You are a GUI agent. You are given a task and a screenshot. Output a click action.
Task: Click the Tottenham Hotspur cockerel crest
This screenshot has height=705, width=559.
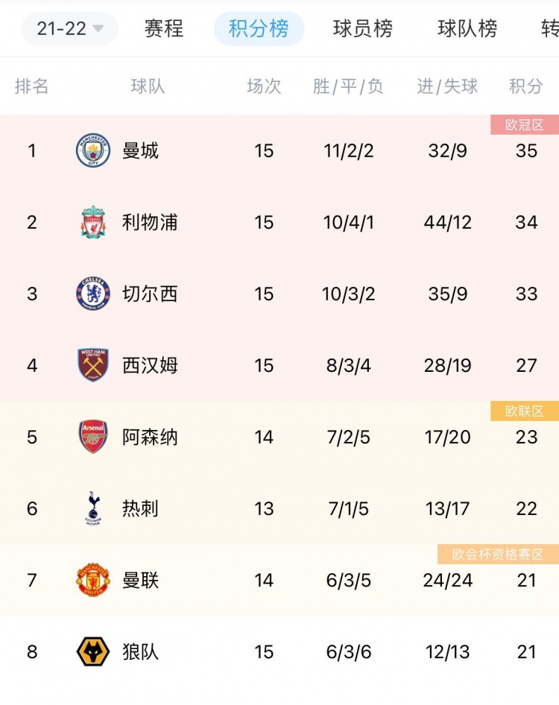pos(93,508)
